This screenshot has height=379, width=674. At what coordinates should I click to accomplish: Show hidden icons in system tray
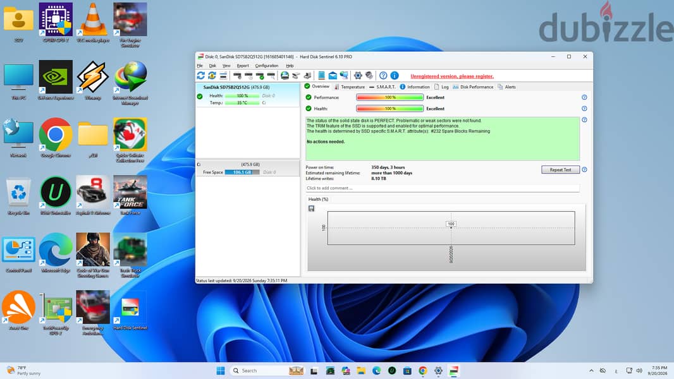[591, 371]
